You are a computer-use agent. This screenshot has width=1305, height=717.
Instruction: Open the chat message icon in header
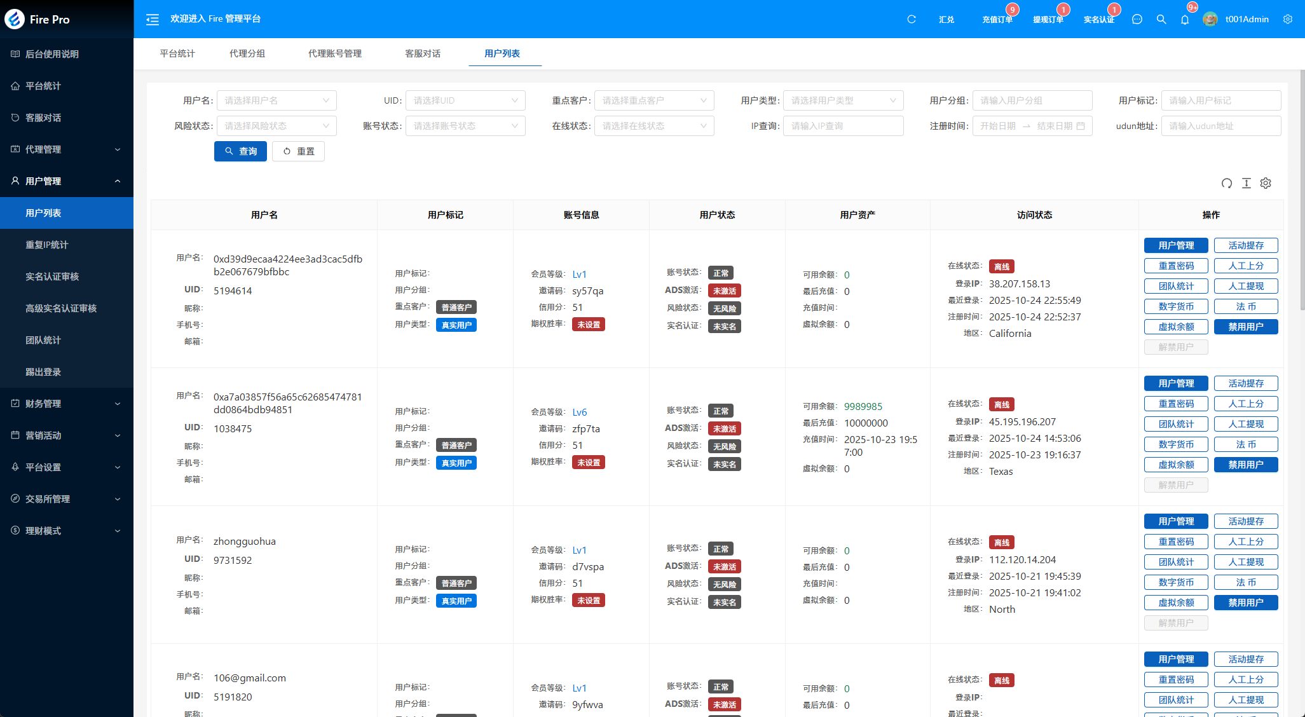coord(1137,20)
